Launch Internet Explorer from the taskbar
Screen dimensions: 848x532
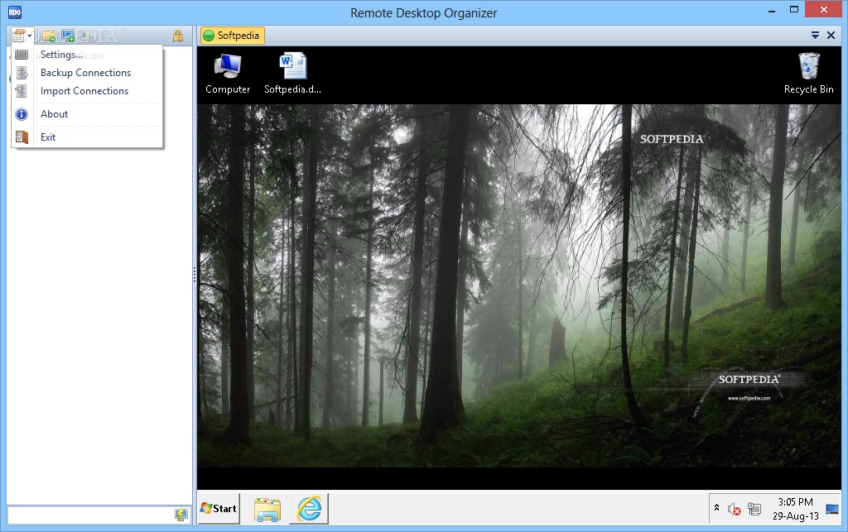(309, 509)
